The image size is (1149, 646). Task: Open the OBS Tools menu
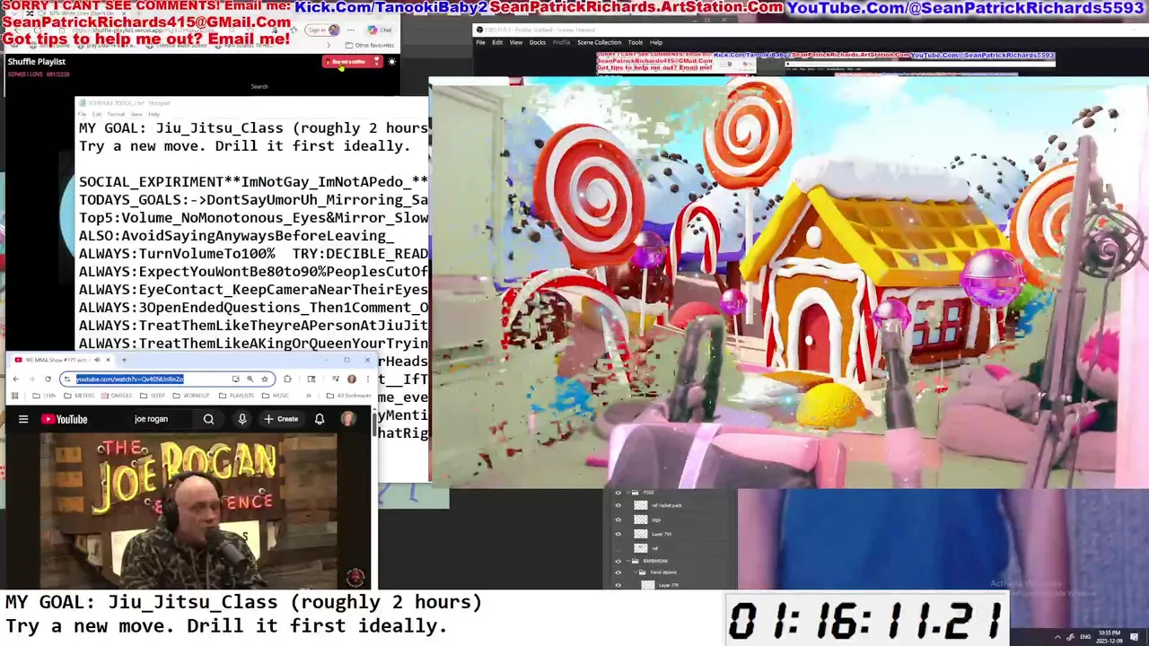(636, 42)
